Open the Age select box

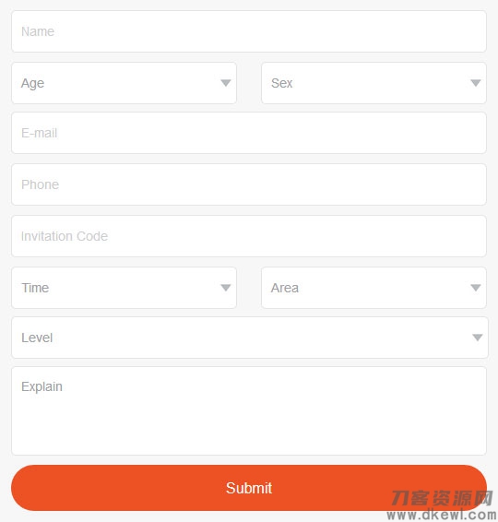tap(125, 83)
